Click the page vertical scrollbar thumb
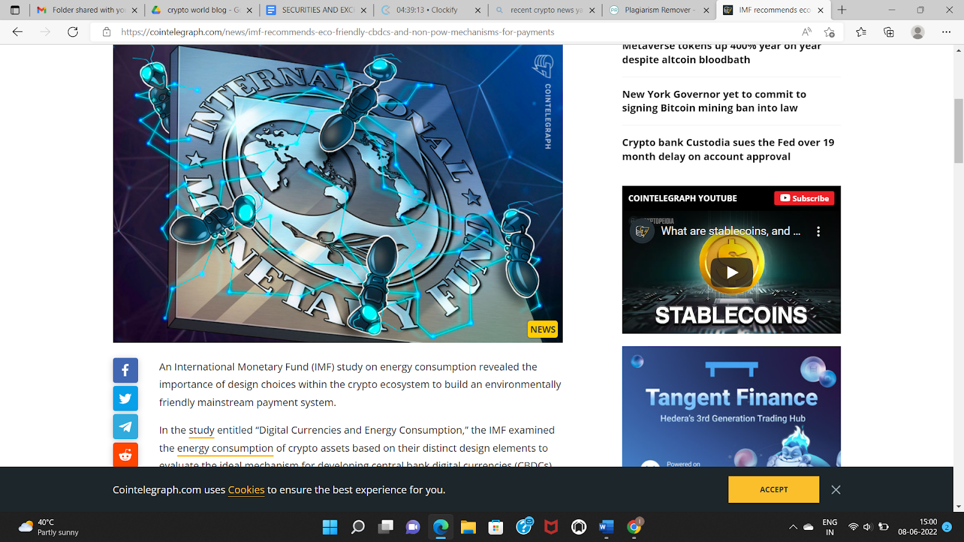 [959, 130]
